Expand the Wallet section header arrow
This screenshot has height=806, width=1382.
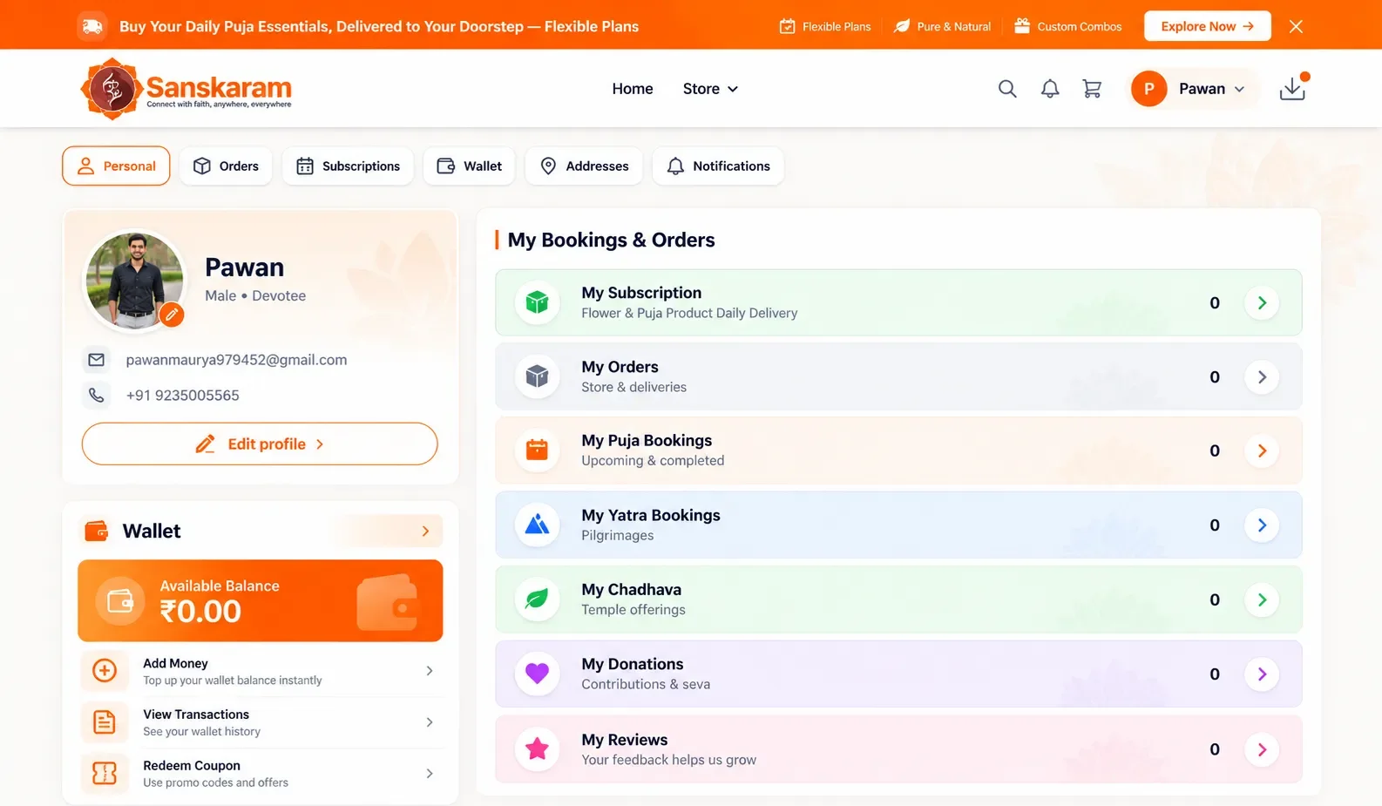click(425, 531)
